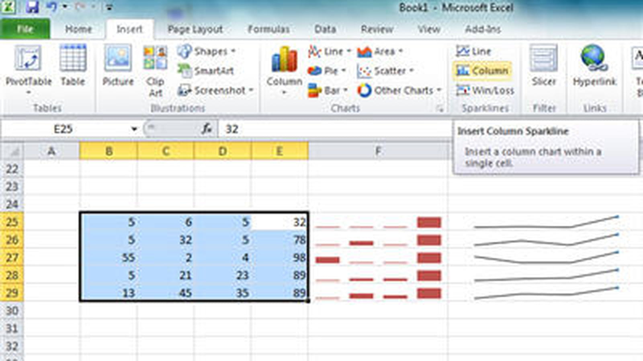Select column B header
The image size is (643, 361).
[109, 151]
